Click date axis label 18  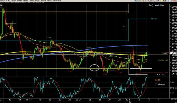pyautogui.click(x=40, y=100)
